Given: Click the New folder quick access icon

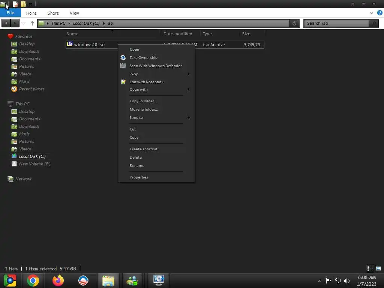Looking at the screenshot, I should (23, 4).
